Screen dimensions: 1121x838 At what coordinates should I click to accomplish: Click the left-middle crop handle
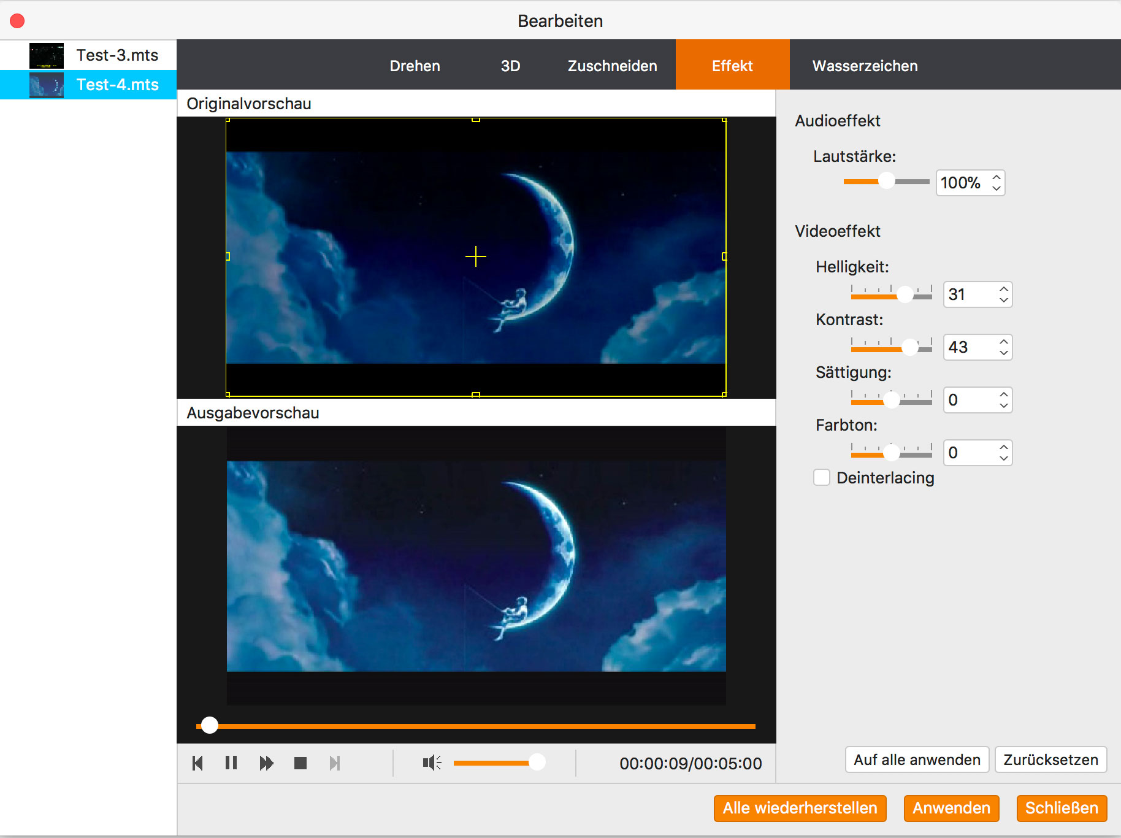point(228,256)
